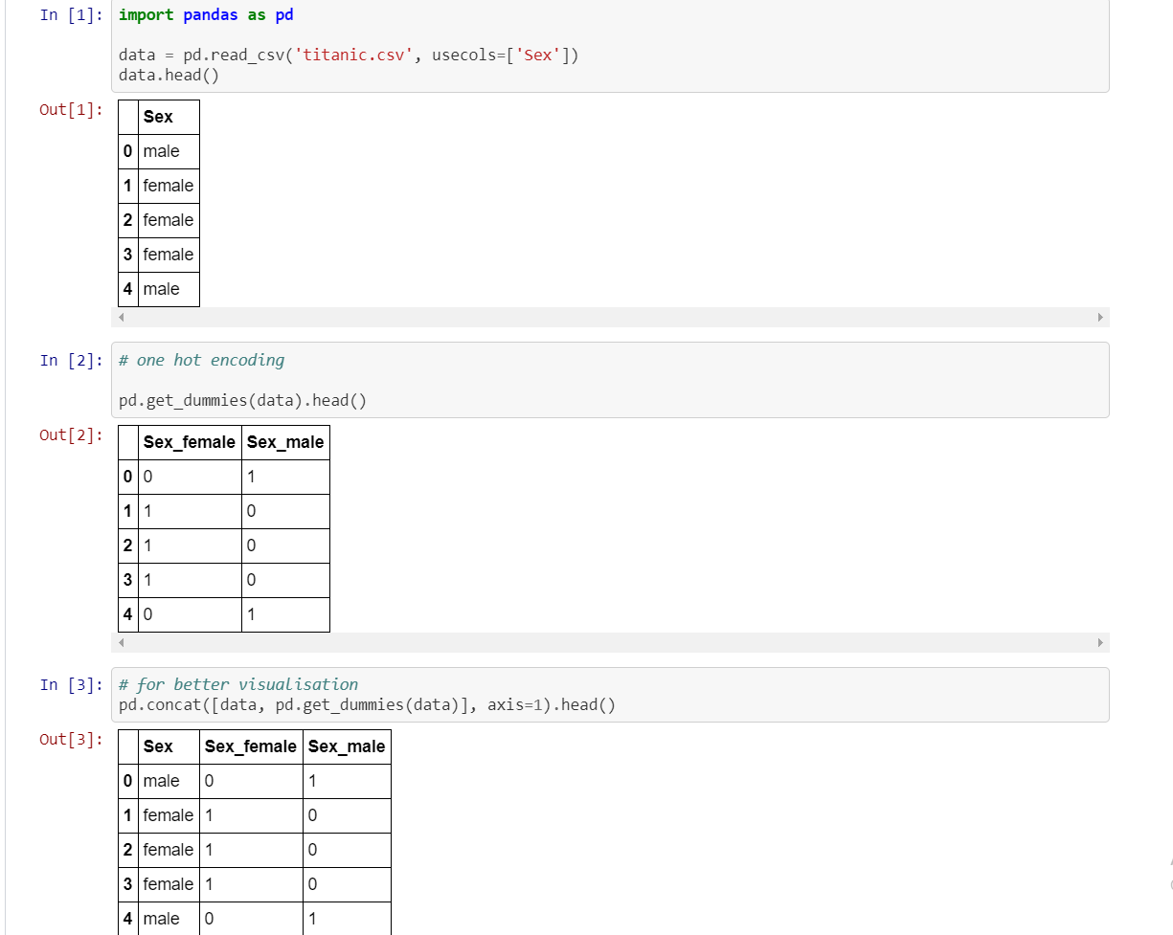
Task: Click the '# for better visualisation' comment
Action: coord(238,684)
